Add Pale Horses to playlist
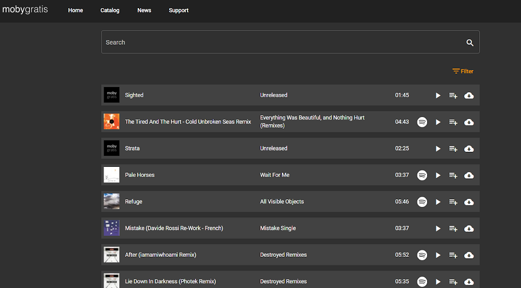Viewport: 521px width, 288px height. coord(453,176)
